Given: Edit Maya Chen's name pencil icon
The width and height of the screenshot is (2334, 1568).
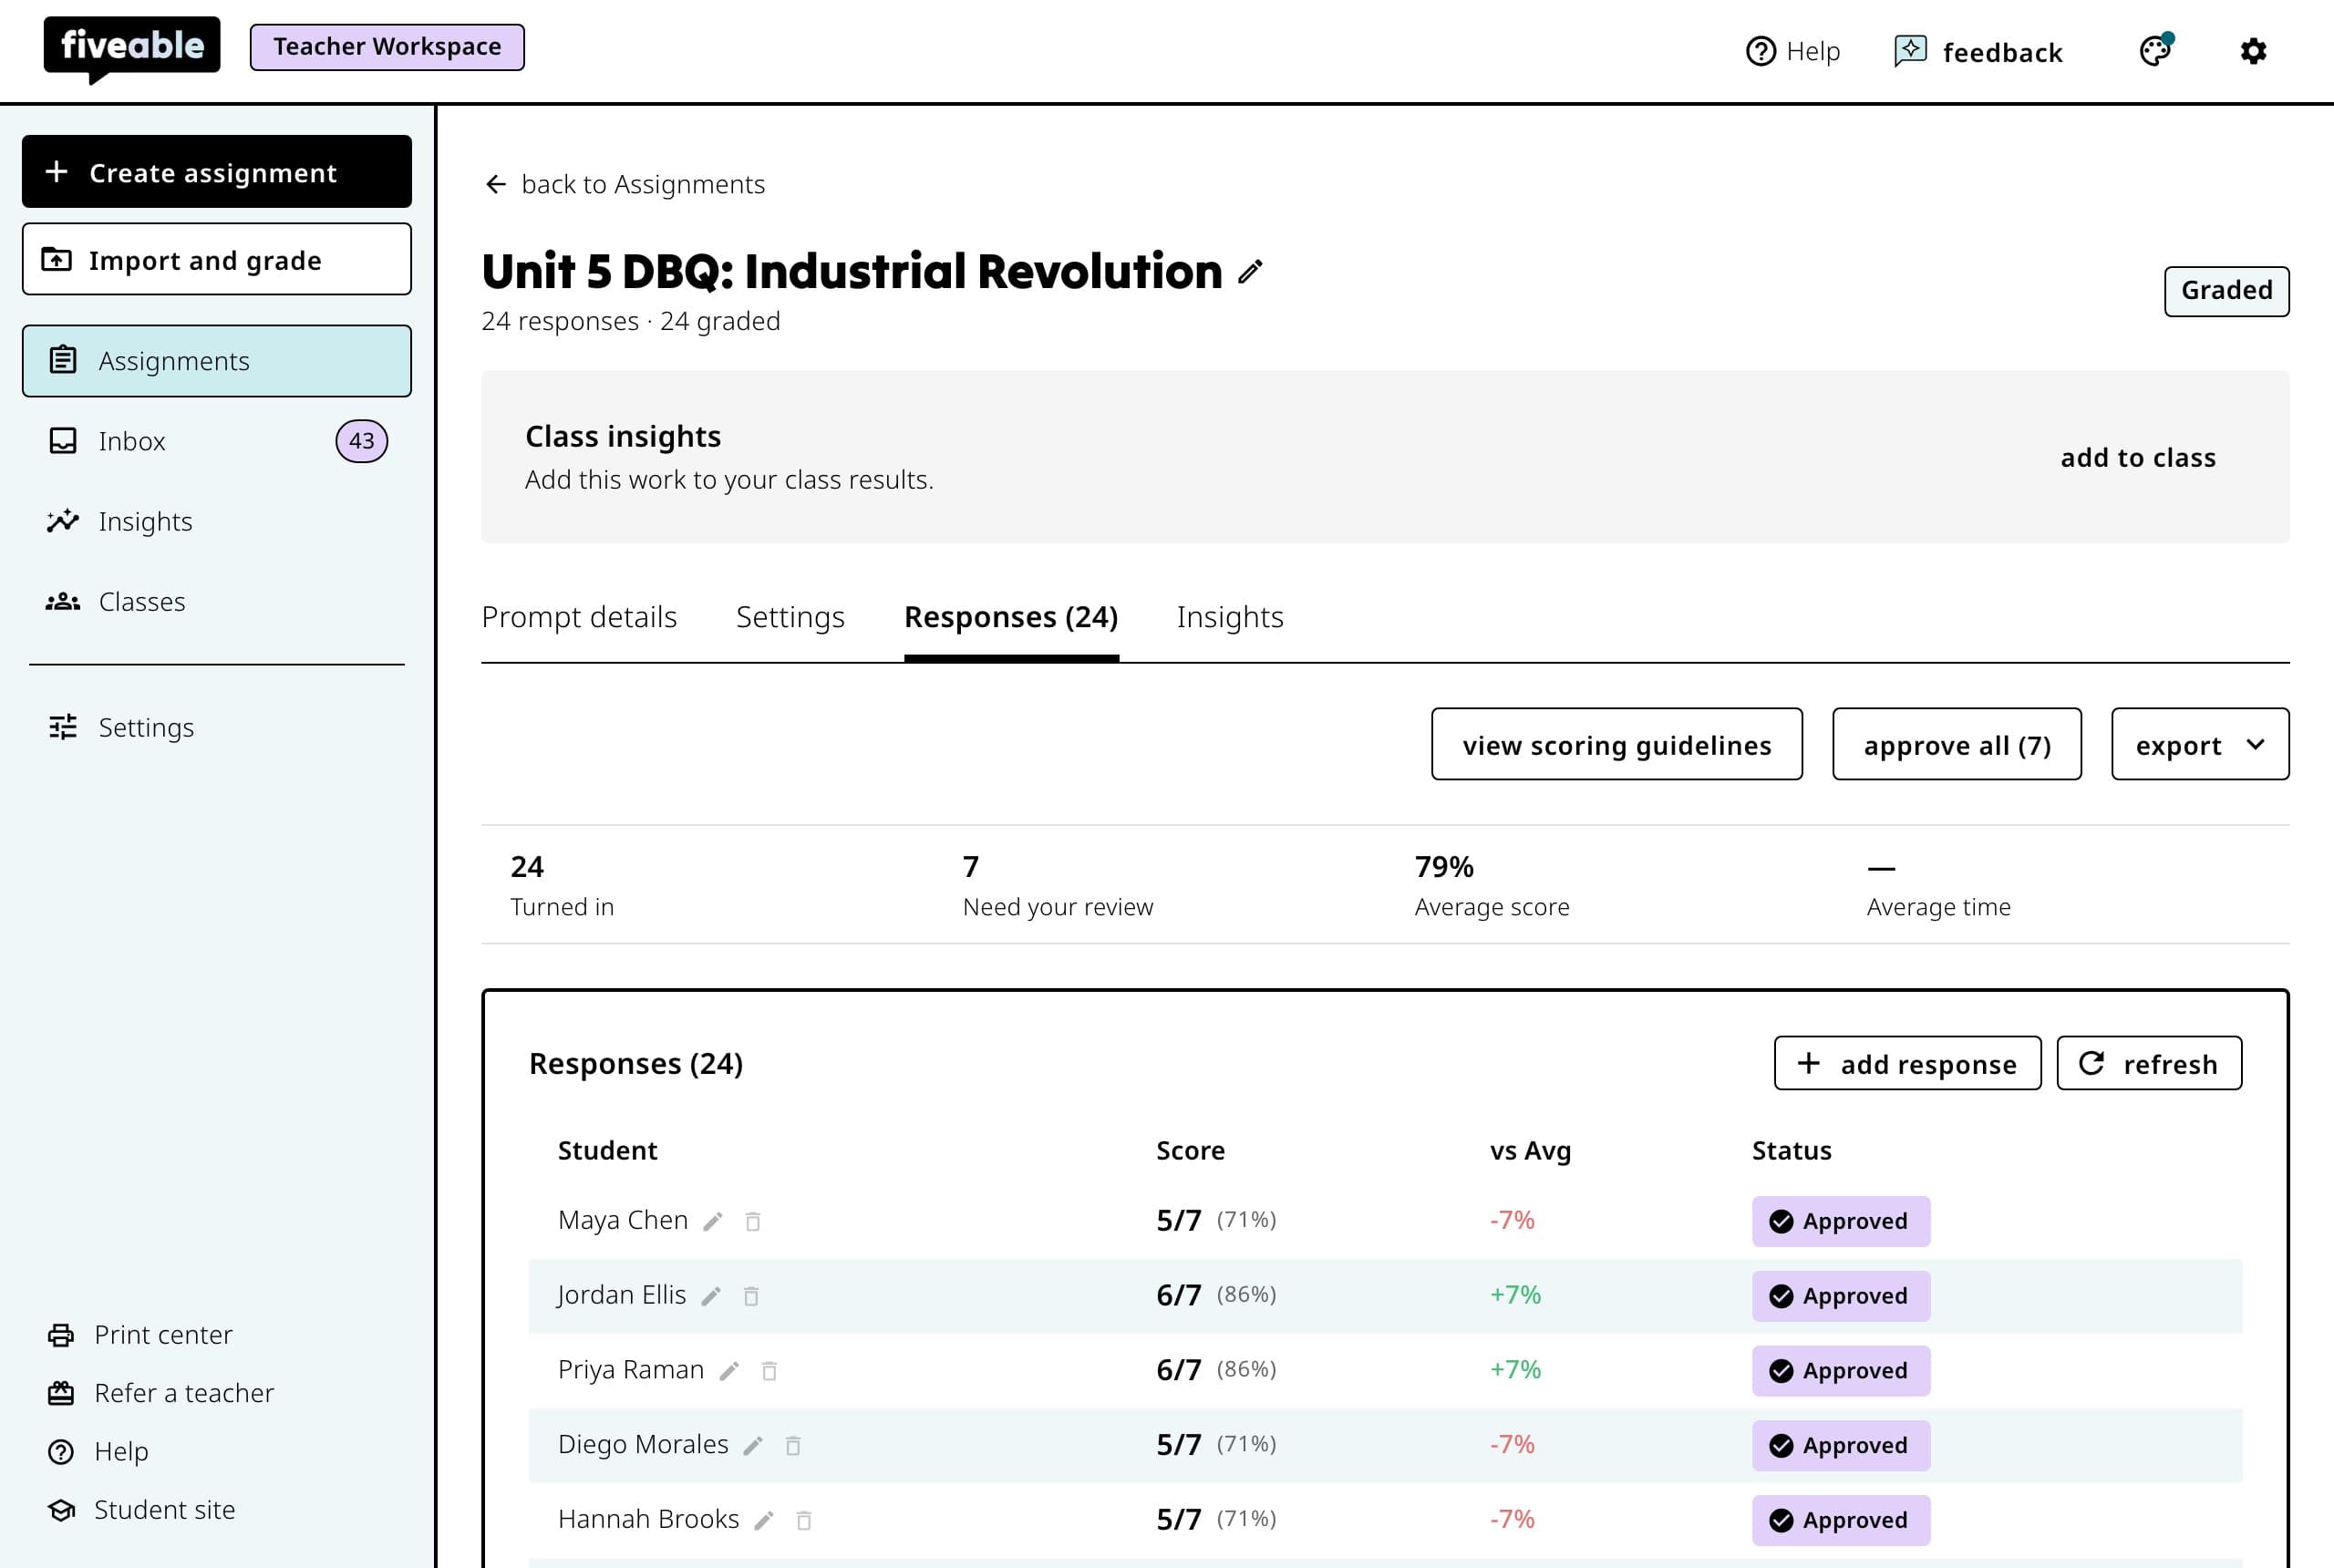Looking at the screenshot, I should [x=713, y=1222].
